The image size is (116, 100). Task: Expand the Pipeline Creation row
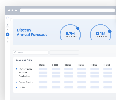(17, 82)
